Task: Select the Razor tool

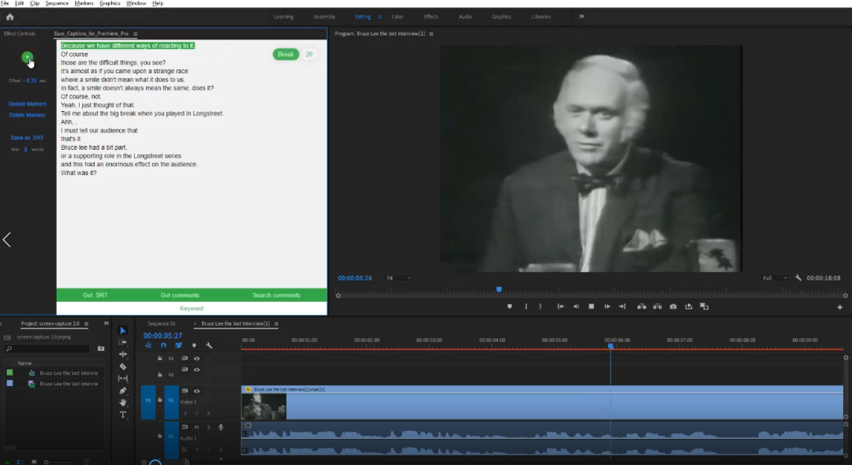Action: 123,366
